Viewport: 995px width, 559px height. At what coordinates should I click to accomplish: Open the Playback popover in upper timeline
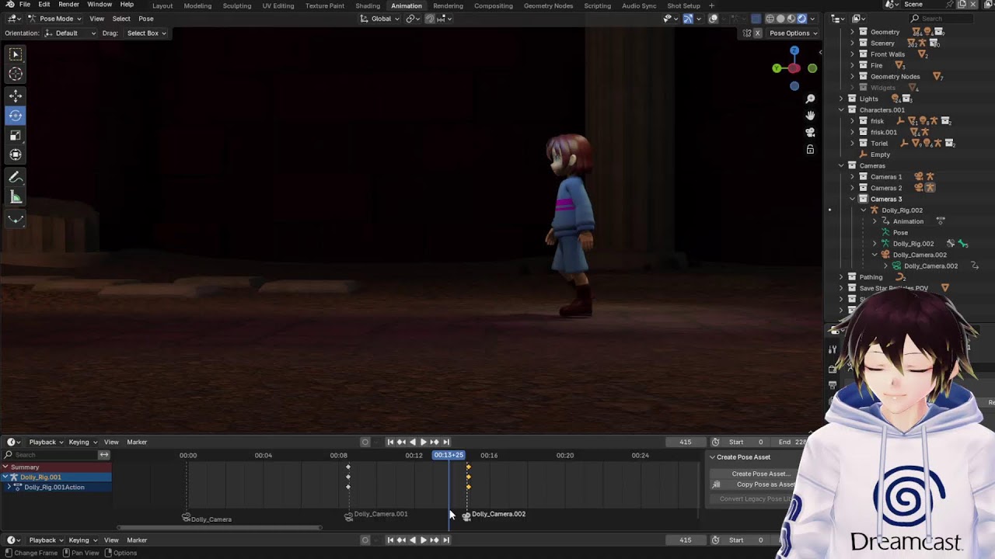click(47, 442)
